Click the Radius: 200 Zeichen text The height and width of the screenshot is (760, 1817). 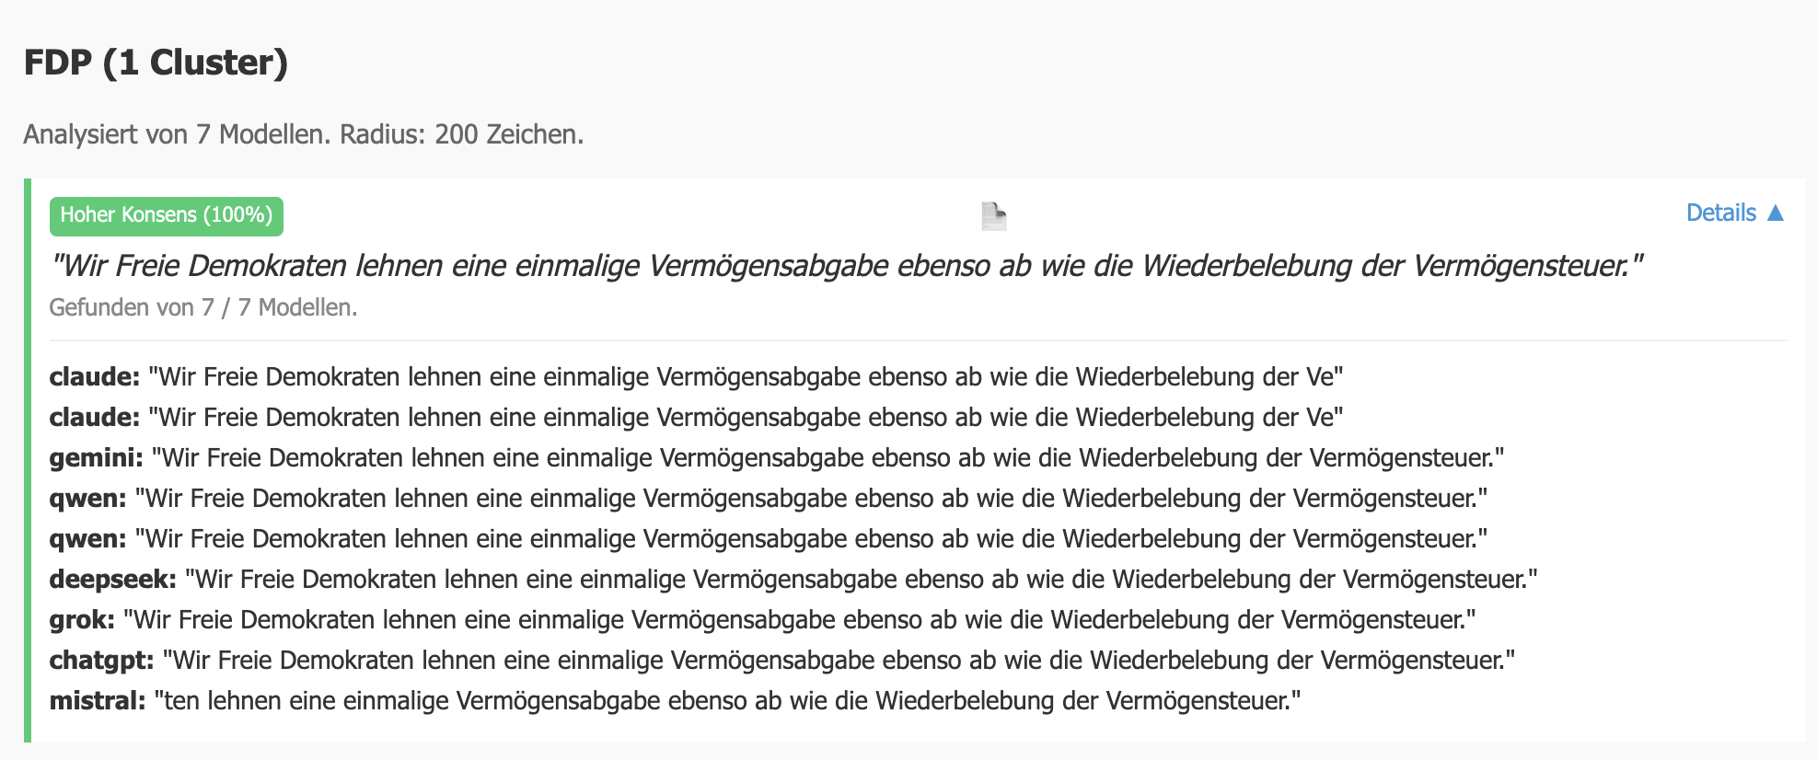coord(462,134)
